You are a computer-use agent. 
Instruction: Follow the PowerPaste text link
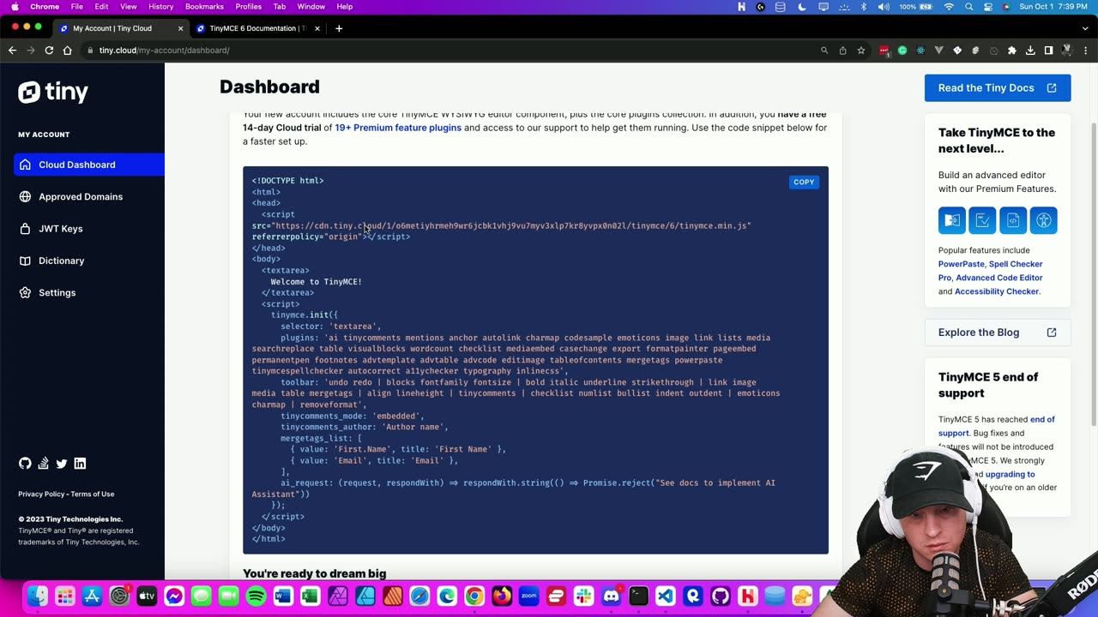click(x=961, y=264)
